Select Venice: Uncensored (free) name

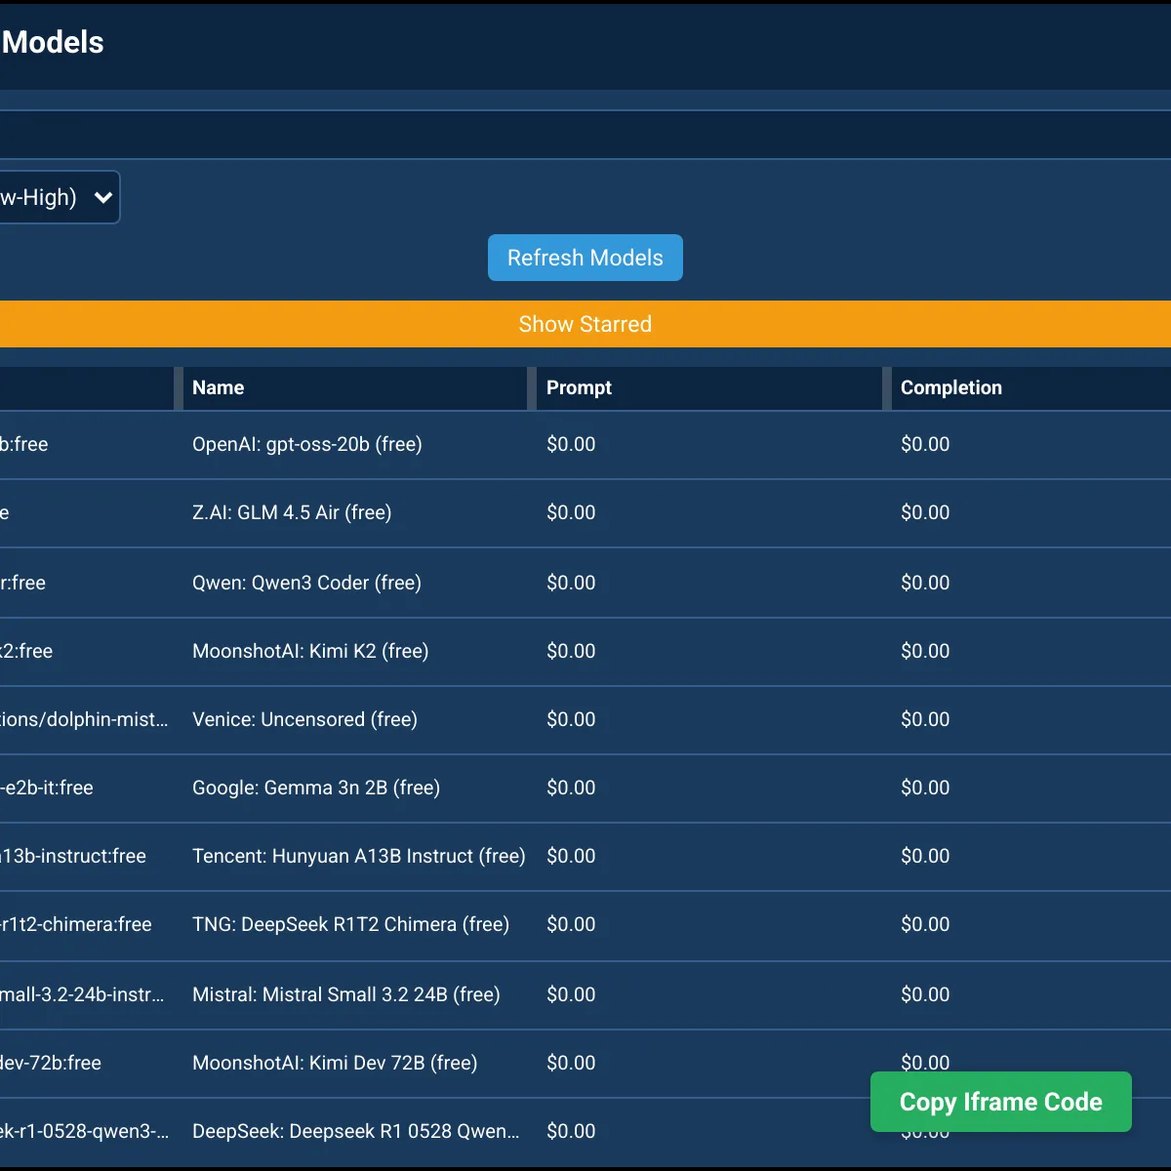[304, 719]
